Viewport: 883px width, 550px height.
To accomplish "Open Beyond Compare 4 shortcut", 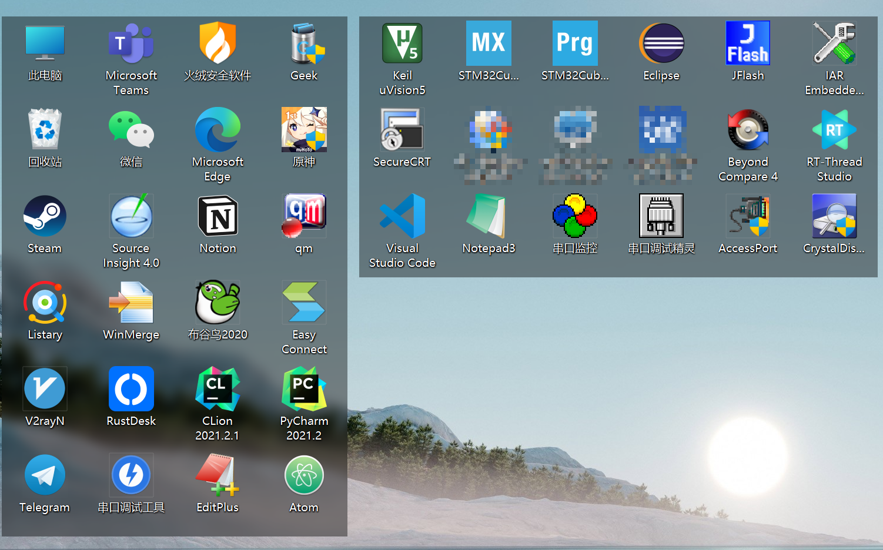I will [x=748, y=130].
